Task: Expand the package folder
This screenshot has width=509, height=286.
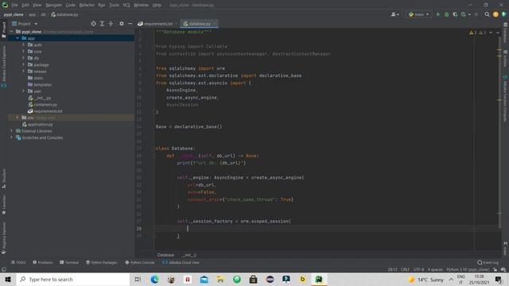Action: pos(23,64)
